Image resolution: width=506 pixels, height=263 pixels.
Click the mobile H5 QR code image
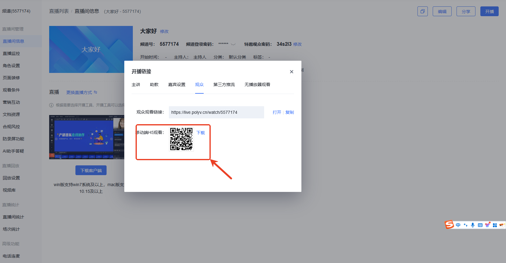coord(181,139)
